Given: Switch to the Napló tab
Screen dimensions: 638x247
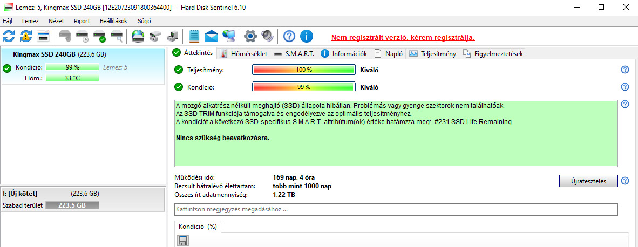Looking at the screenshot, I should (x=388, y=53).
